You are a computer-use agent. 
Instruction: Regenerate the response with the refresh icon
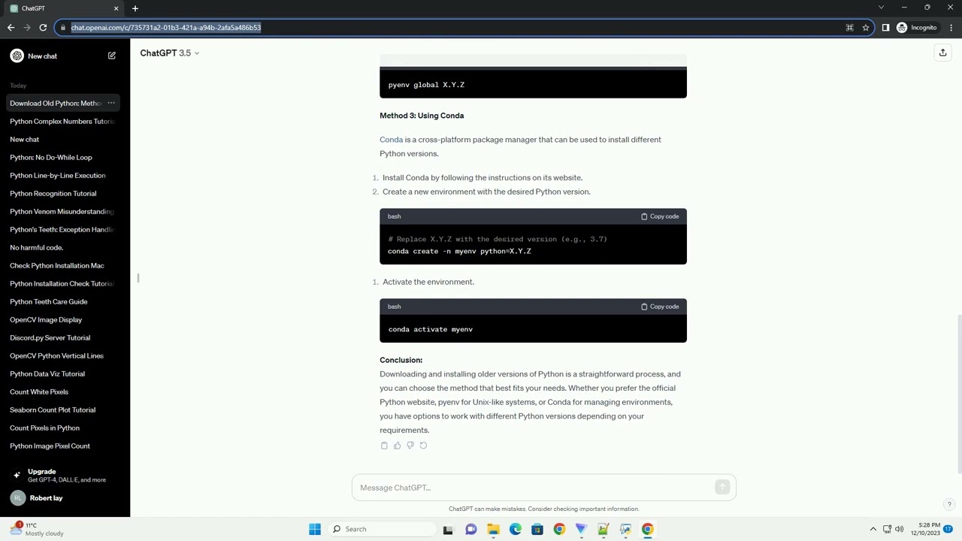click(x=423, y=446)
